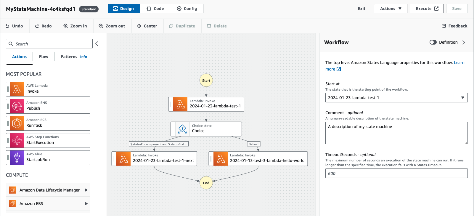Switch to Code mode

156,9
